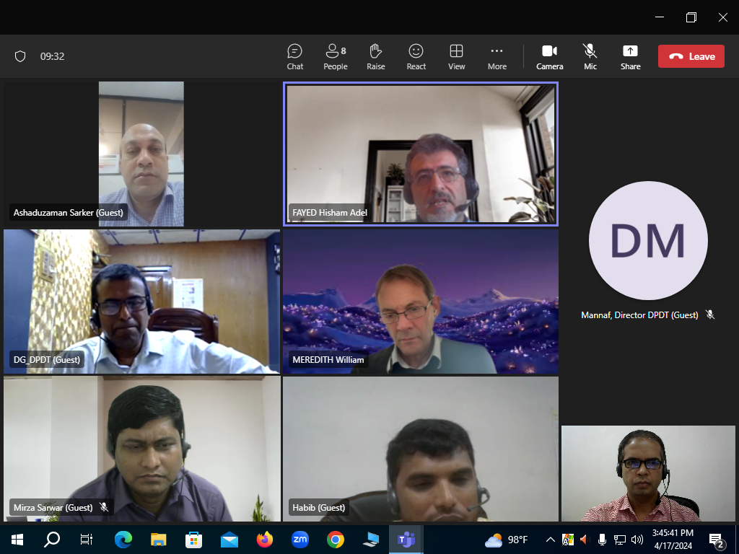Select FAYED Hisham Adel video tile
This screenshot has height=554, width=739.
[420, 154]
